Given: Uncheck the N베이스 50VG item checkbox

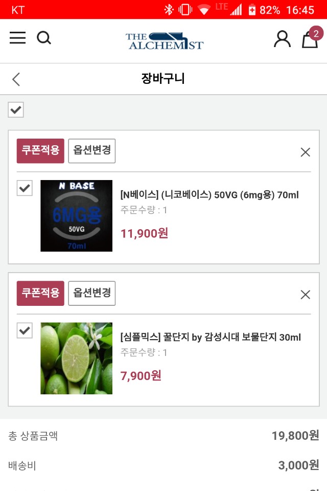Looking at the screenshot, I should (x=25, y=188).
